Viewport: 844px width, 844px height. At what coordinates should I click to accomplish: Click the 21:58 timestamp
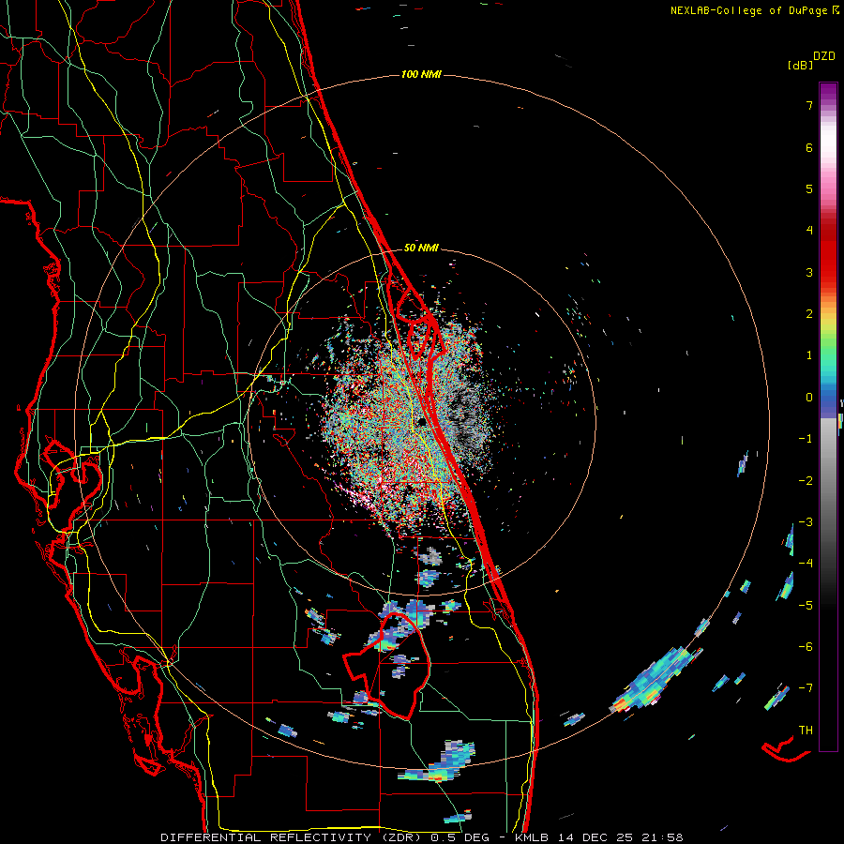pos(664,837)
